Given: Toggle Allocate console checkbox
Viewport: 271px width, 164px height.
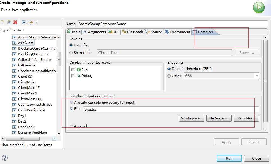Looking at the screenshot, I should point(71,103).
